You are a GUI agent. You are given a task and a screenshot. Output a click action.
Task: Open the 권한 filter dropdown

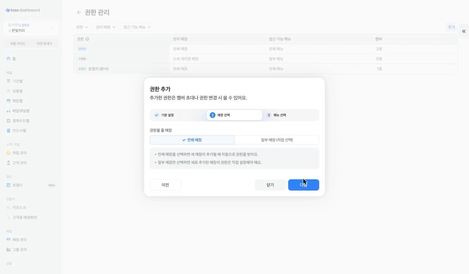pos(82,27)
